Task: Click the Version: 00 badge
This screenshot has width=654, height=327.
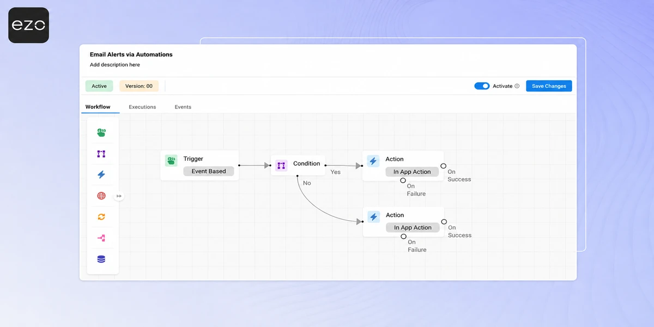Action: click(x=139, y=86)
